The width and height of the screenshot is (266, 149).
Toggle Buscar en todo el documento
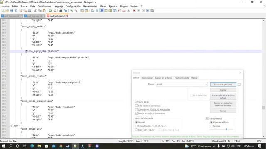tap(136, 113)
